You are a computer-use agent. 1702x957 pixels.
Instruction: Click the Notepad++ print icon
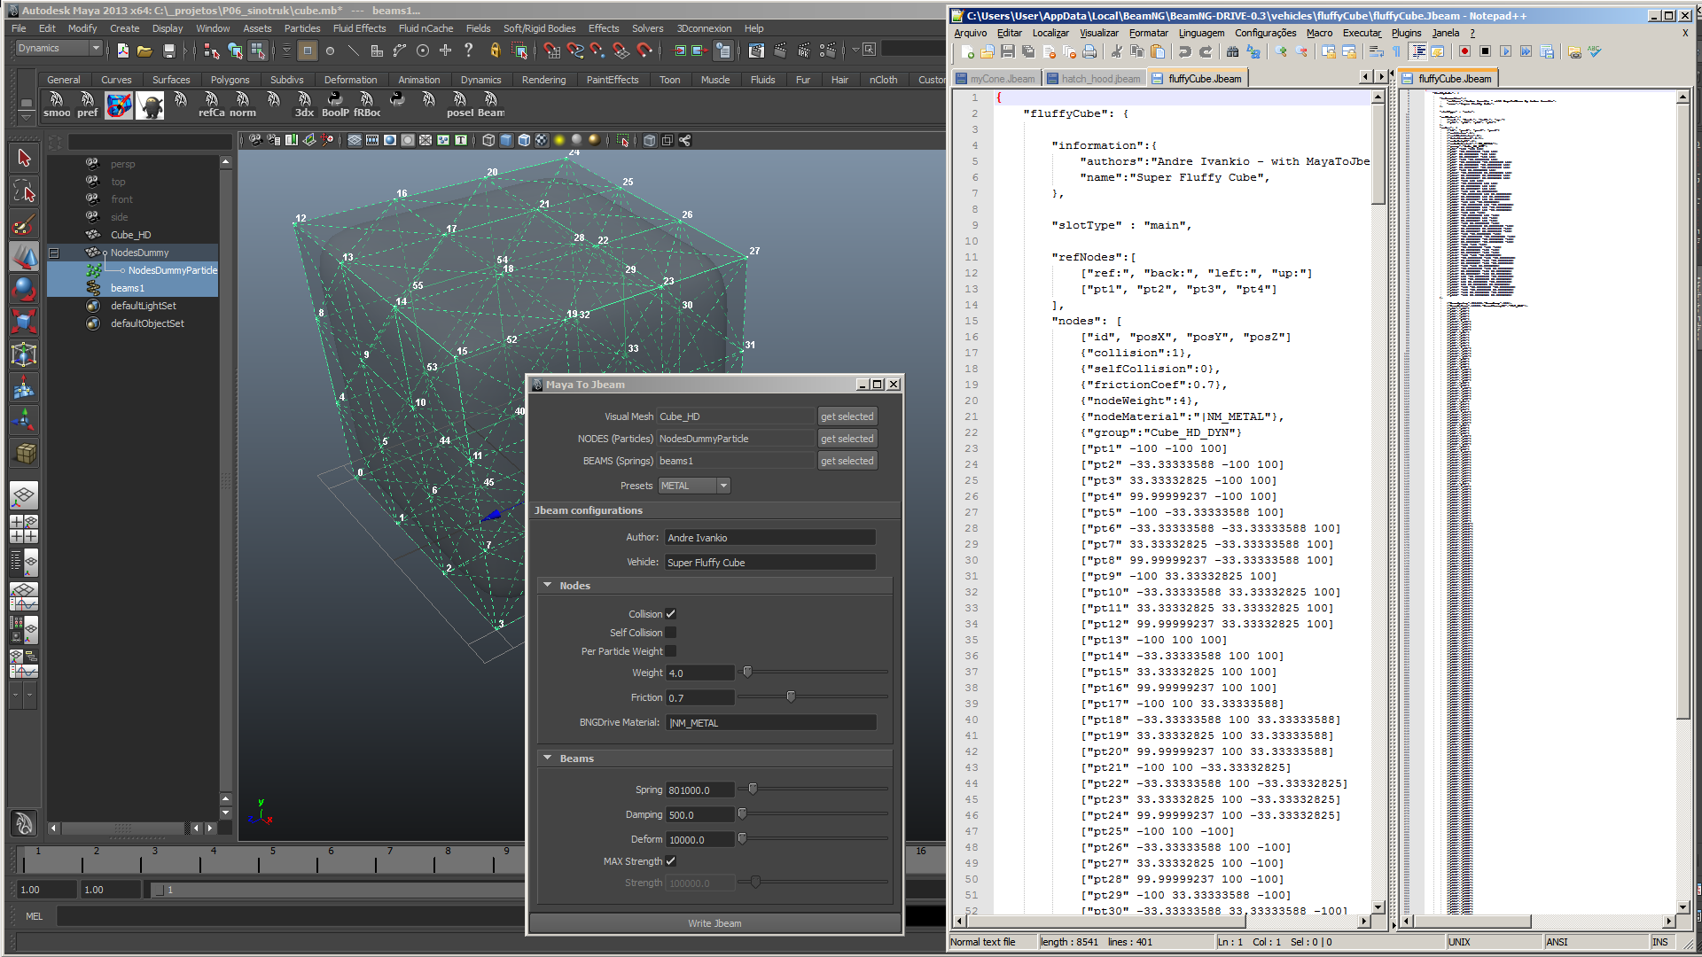(1089, 52)
